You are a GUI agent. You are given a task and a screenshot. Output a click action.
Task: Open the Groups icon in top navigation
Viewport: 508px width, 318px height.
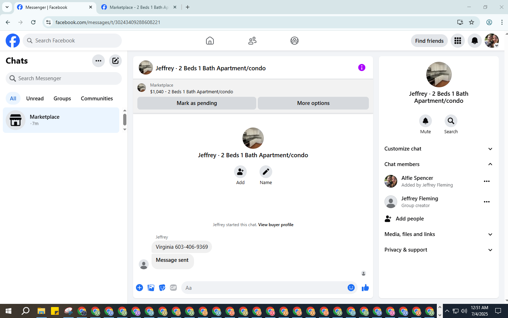pyautogui.click(x=295, y=41)
